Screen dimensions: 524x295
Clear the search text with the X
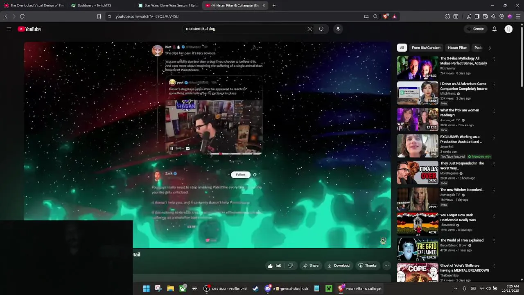tap(309, 29)
